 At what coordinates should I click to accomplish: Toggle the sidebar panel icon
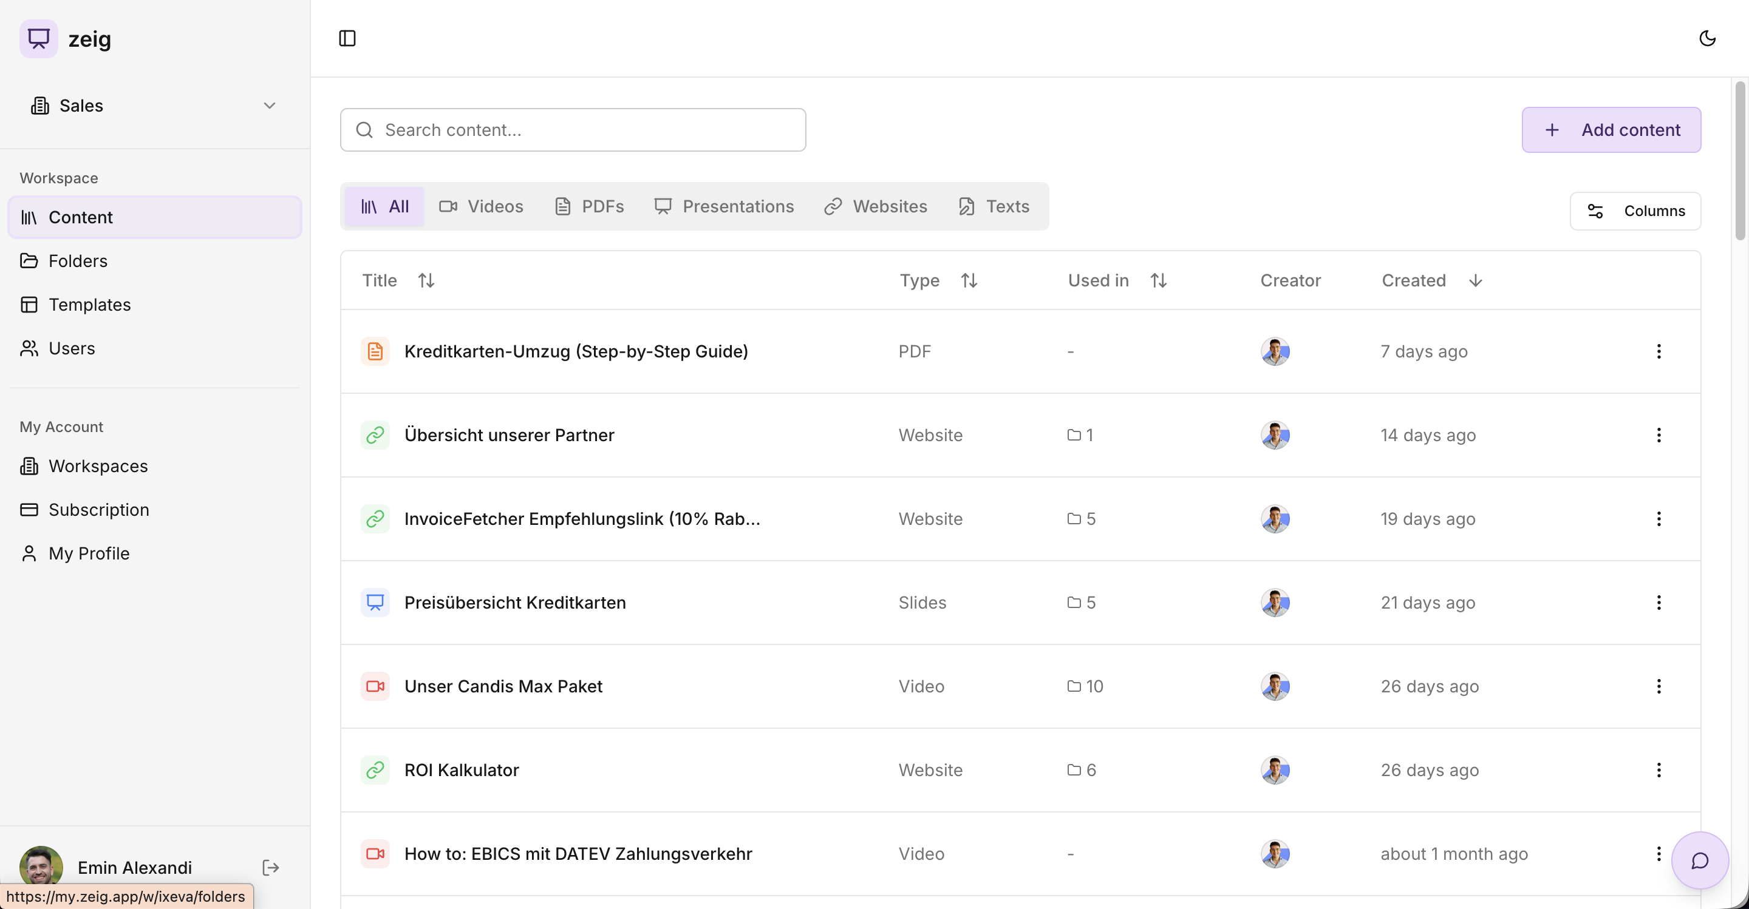coord(347,38)
